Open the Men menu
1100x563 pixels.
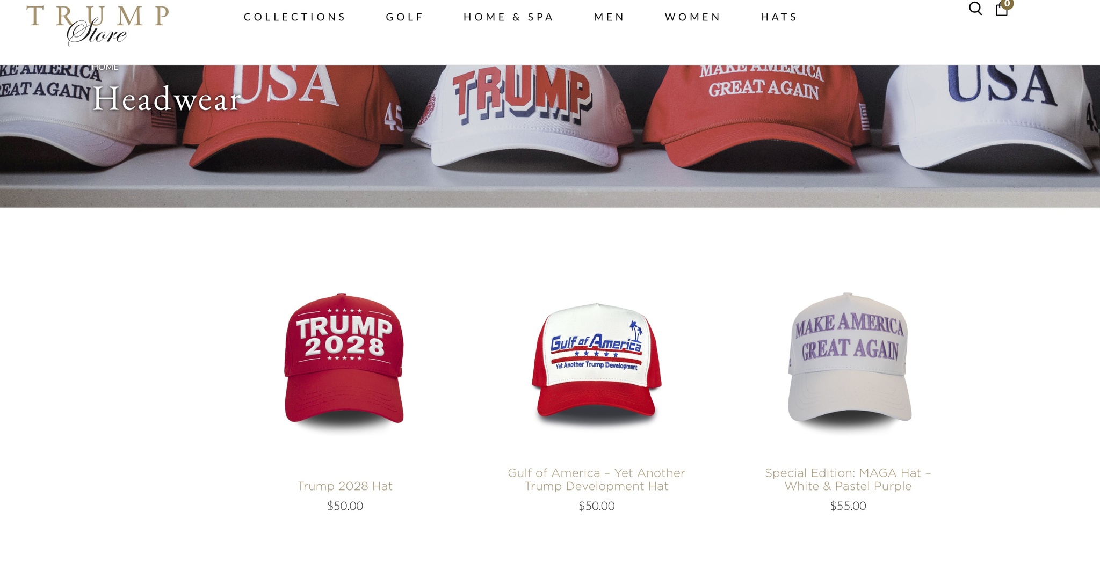pyautogui.click(x=609, y=17)
